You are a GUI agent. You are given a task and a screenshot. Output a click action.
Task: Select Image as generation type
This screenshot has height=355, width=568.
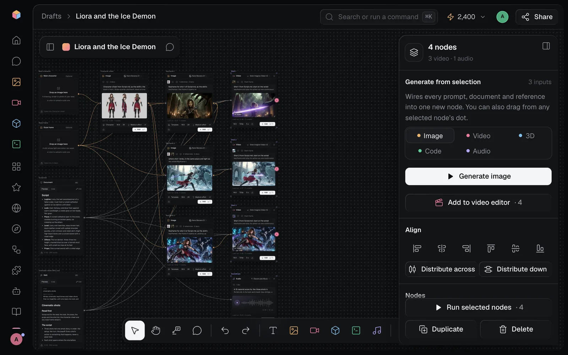pyautogui.click(x=430, y=136)
